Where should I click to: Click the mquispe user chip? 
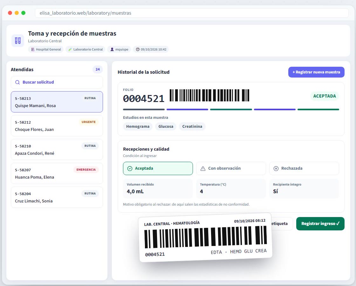[x=119, y=49]
